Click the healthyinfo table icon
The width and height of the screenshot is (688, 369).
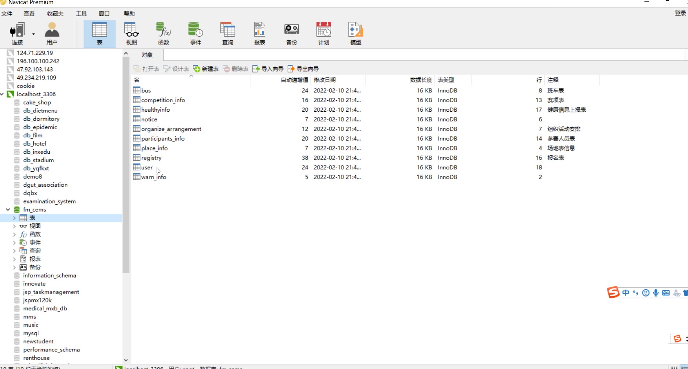[137, 109]
